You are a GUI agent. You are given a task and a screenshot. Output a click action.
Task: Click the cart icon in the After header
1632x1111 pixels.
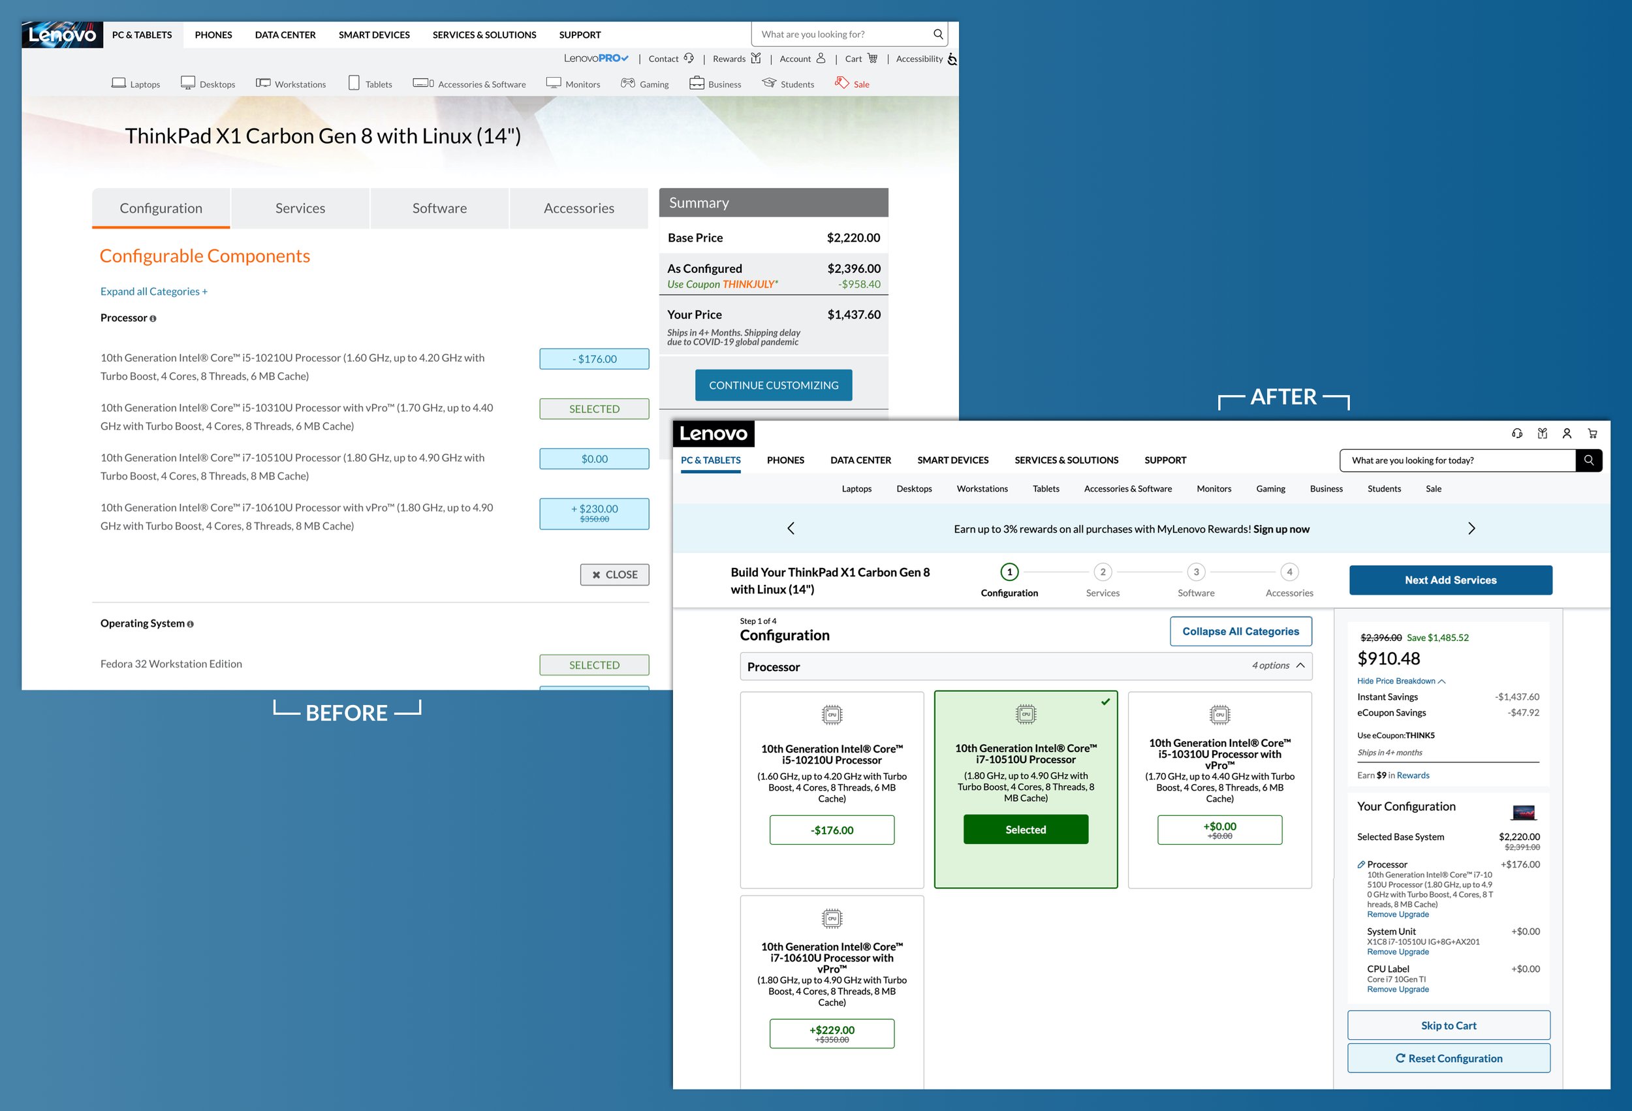pos(1592,433)
